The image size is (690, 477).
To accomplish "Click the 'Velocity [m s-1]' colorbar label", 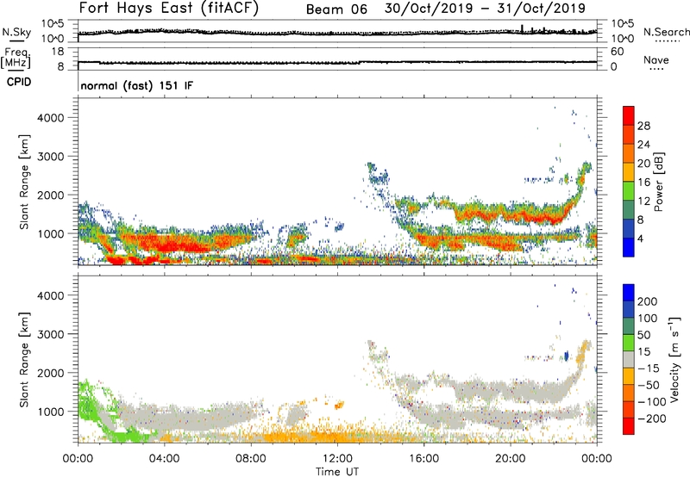I will (674, 359).
